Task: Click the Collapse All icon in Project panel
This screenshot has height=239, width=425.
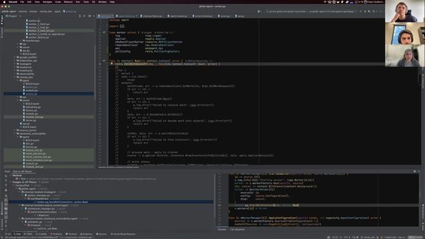Action: (x=84, y=16)
